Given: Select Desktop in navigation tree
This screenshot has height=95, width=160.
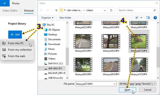Looking at the screenshot, I should click(53, 35).
